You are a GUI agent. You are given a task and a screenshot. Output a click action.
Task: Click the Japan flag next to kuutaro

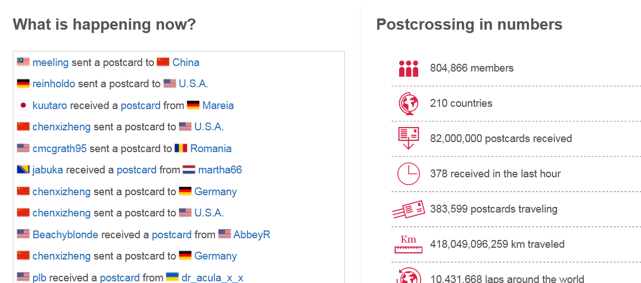click(x=24, y=105)
